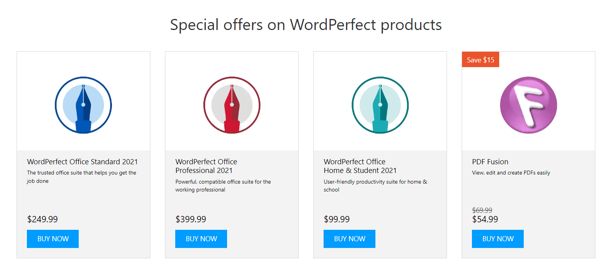Buy WordPerfect Office Standard 2021 now

tap(53, 239)
